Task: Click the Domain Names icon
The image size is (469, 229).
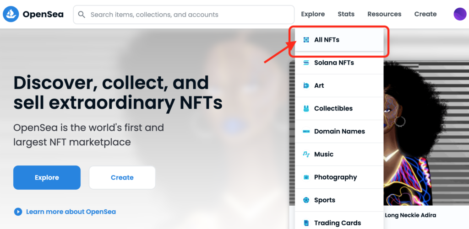Action: 306,131
